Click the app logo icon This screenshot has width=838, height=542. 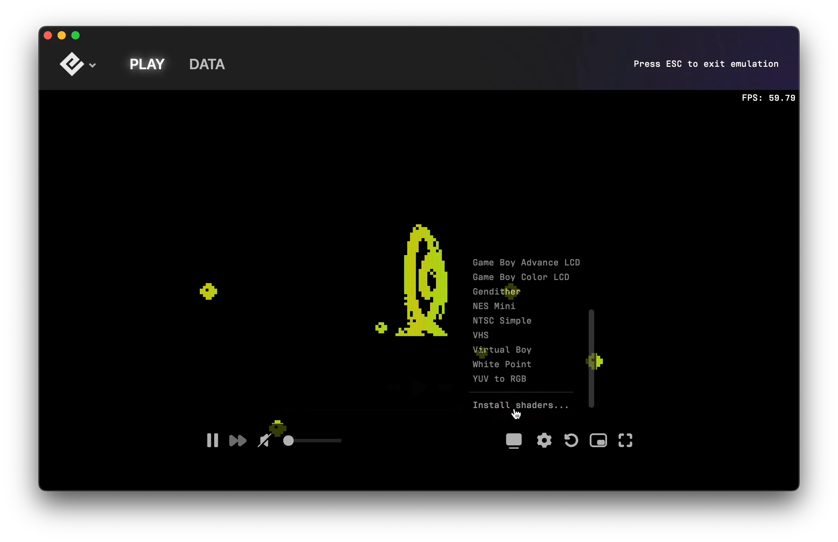coord(71,64)
